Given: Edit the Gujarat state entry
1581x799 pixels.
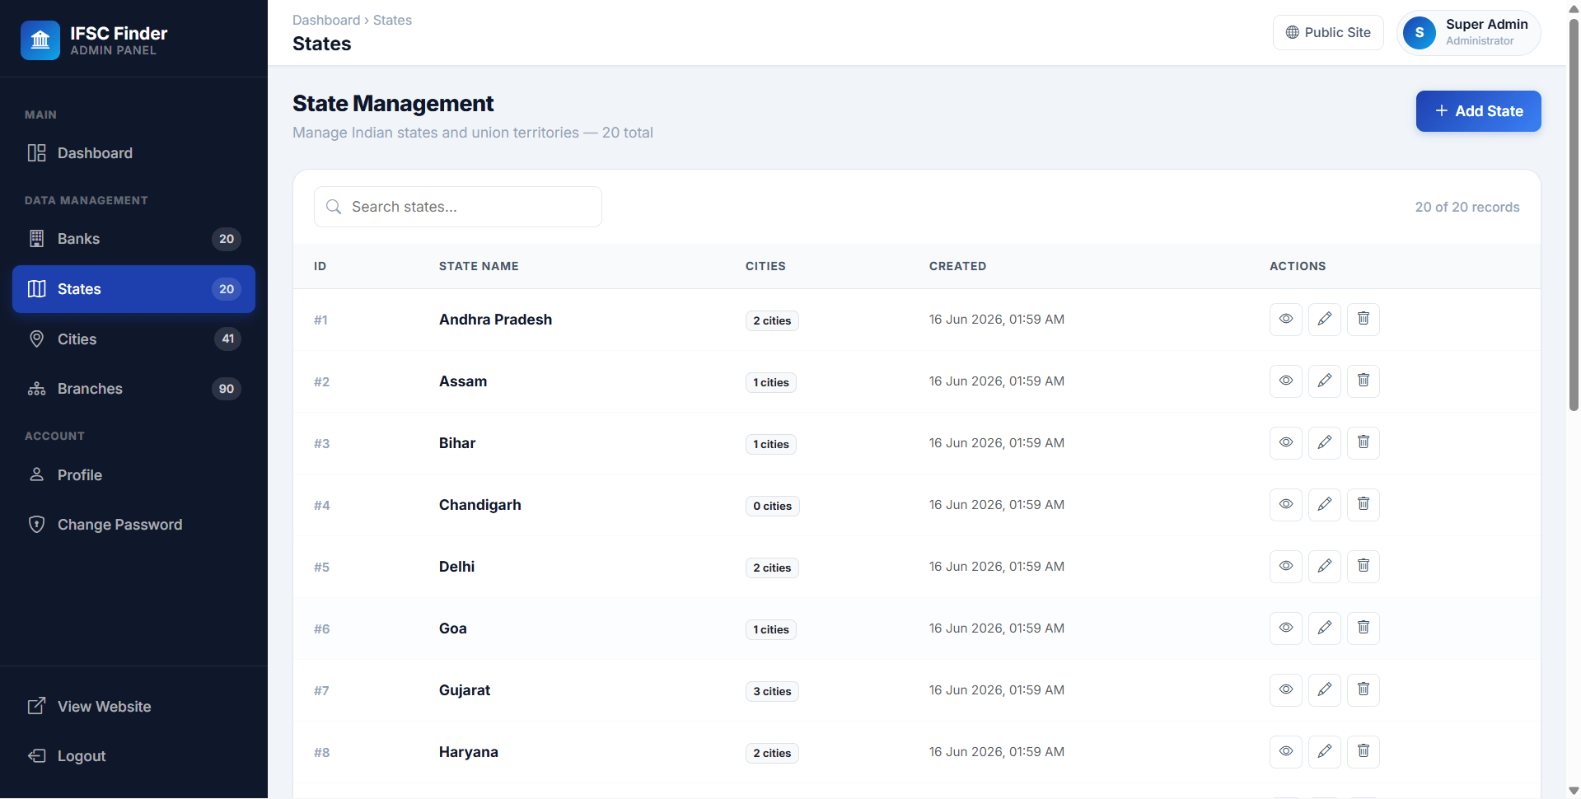Looking at the screenshot, I should click(x=1324, y=689).
